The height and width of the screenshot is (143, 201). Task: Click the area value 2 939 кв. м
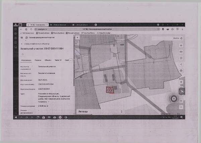point(43,106)
